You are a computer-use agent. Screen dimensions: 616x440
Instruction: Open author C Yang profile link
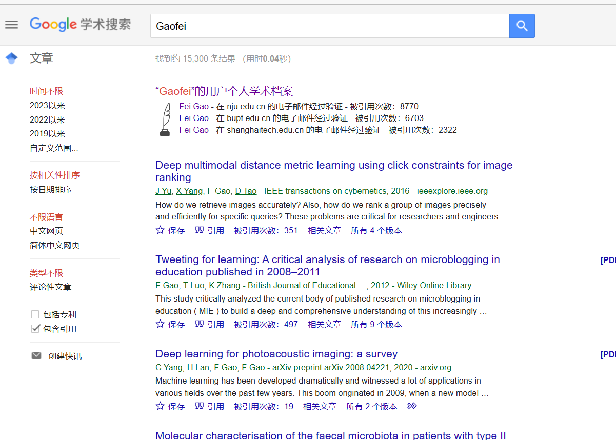(x=169, y=368)
